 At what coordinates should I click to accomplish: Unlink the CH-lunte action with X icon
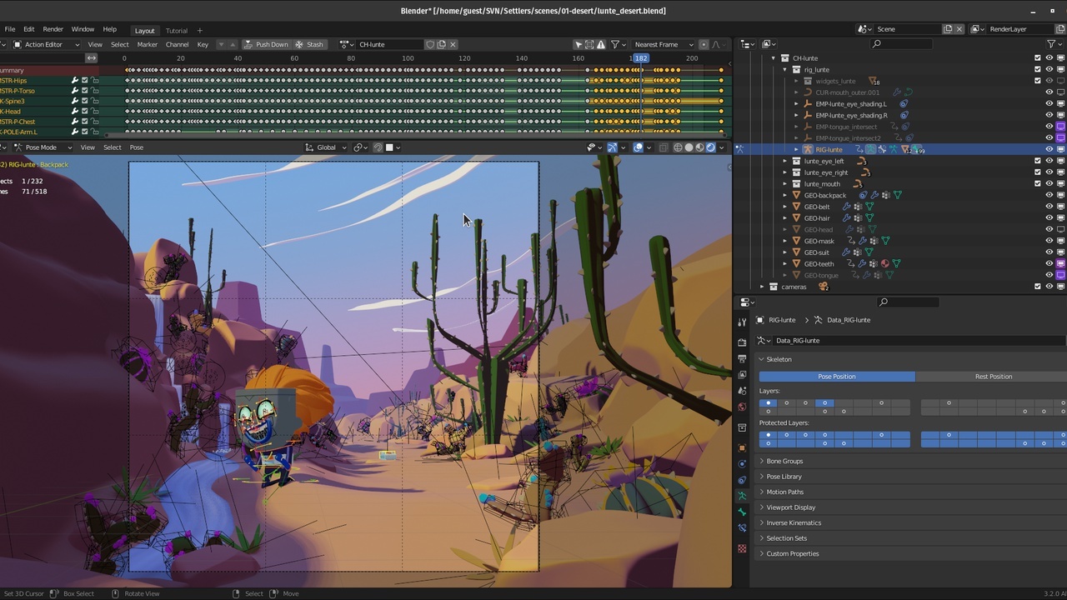tap(454, 44)
